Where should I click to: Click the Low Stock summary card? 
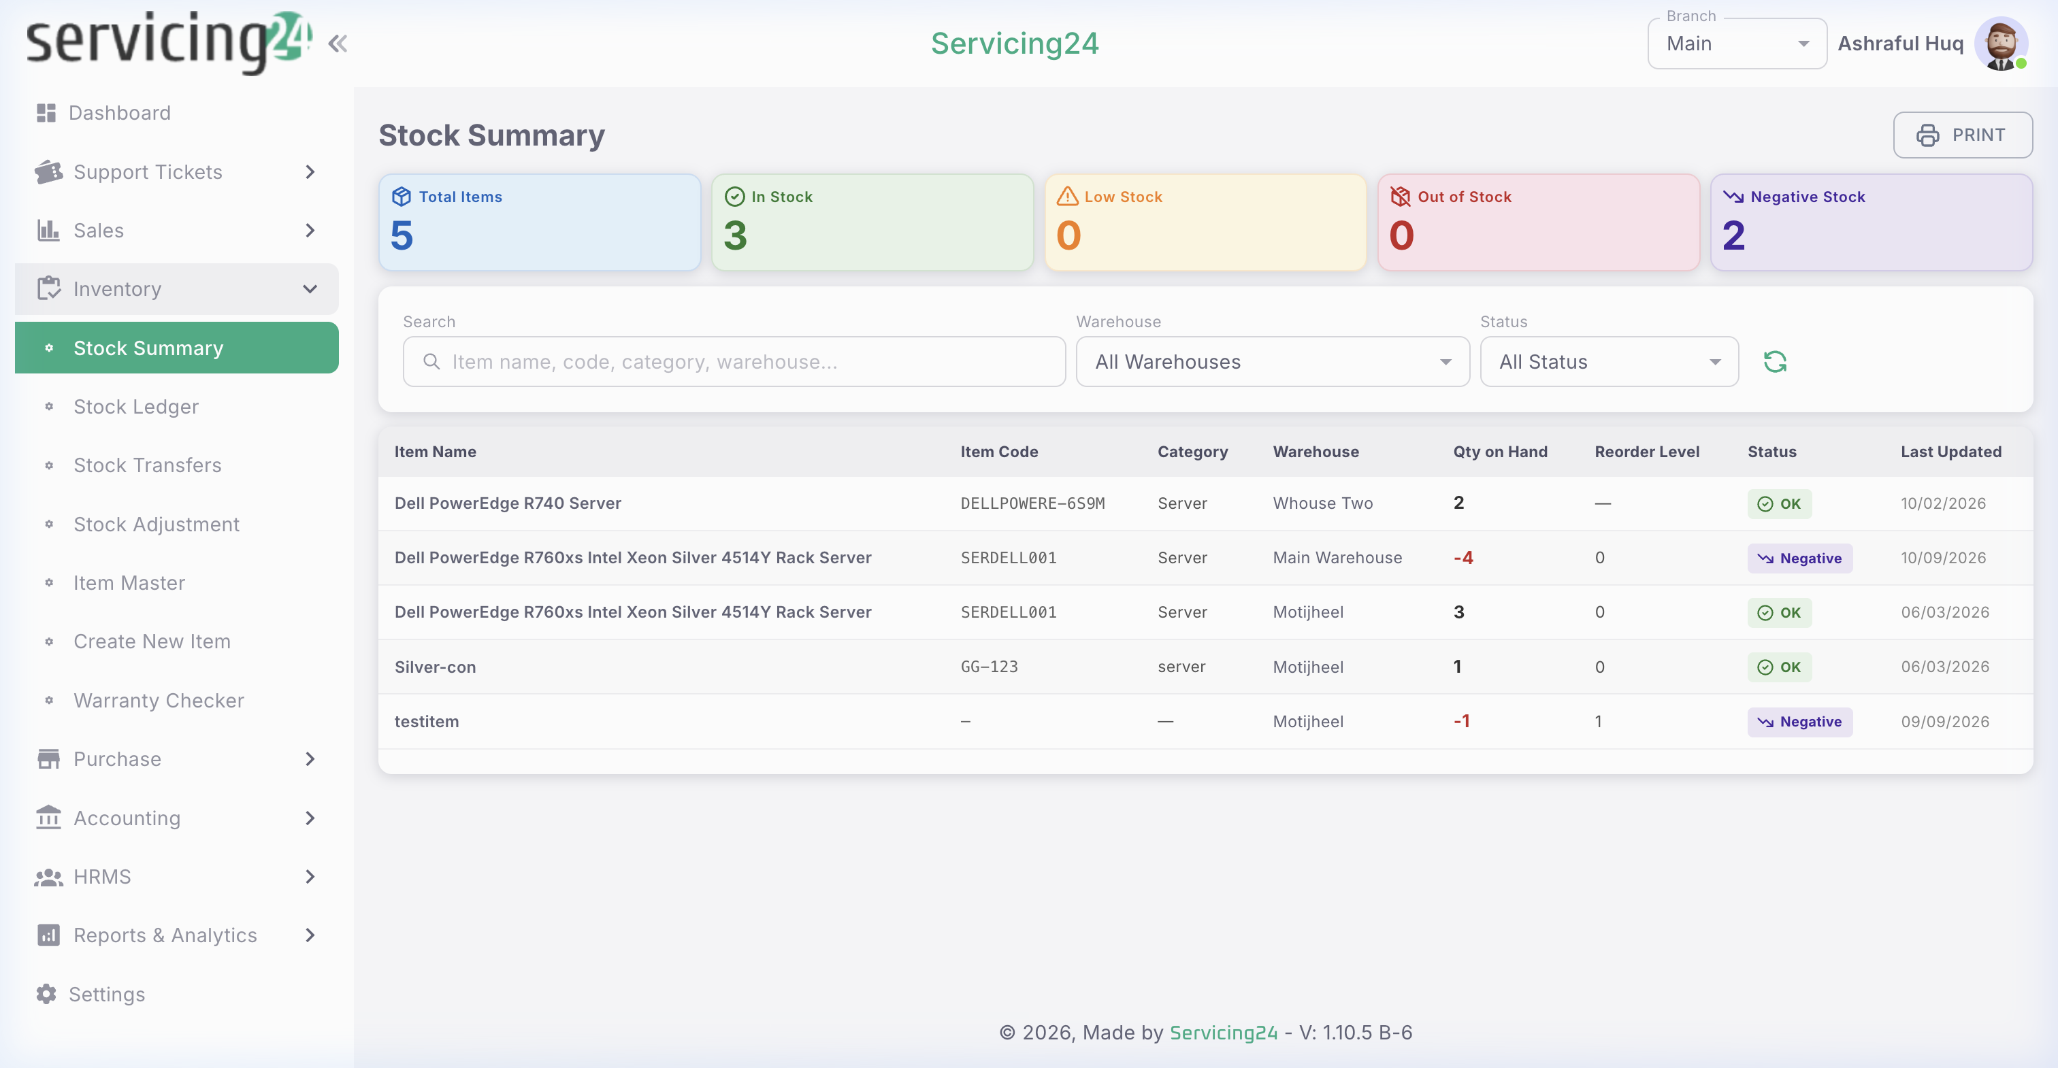pos(1205,222)
